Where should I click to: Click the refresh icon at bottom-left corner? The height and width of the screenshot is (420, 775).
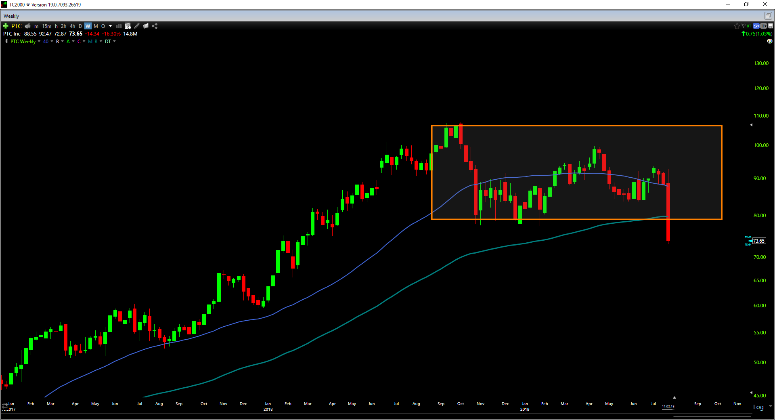[4, 406]
